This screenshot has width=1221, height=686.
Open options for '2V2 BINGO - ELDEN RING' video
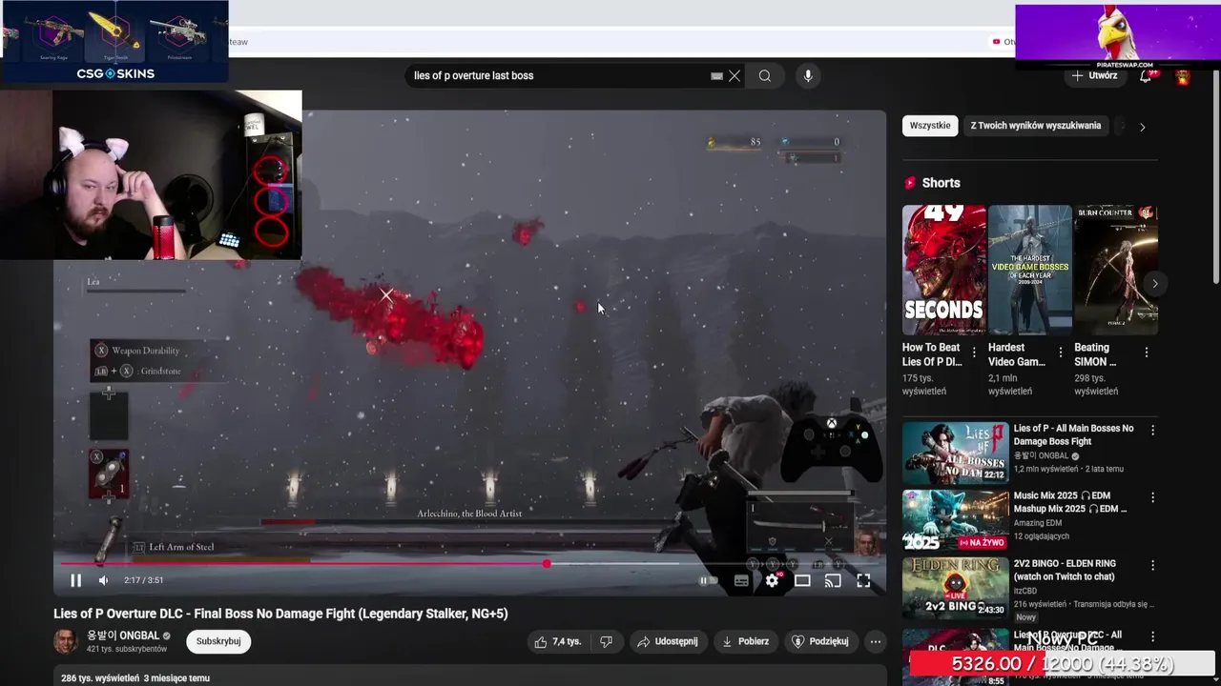(1152, 565)
